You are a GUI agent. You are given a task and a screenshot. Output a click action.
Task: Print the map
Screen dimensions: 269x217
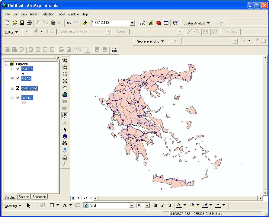(x=29, y=23)
